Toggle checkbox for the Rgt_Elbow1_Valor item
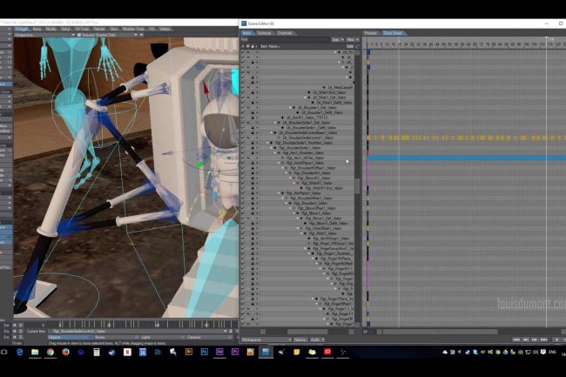This screenshot has width=566, height=377. (244, 212)
